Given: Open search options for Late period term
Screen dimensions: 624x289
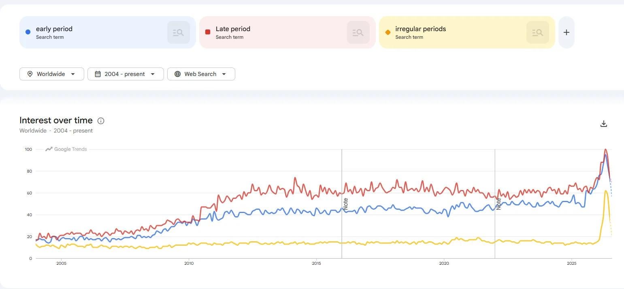Looking at the screenshot, I should (x=358, y=32).
